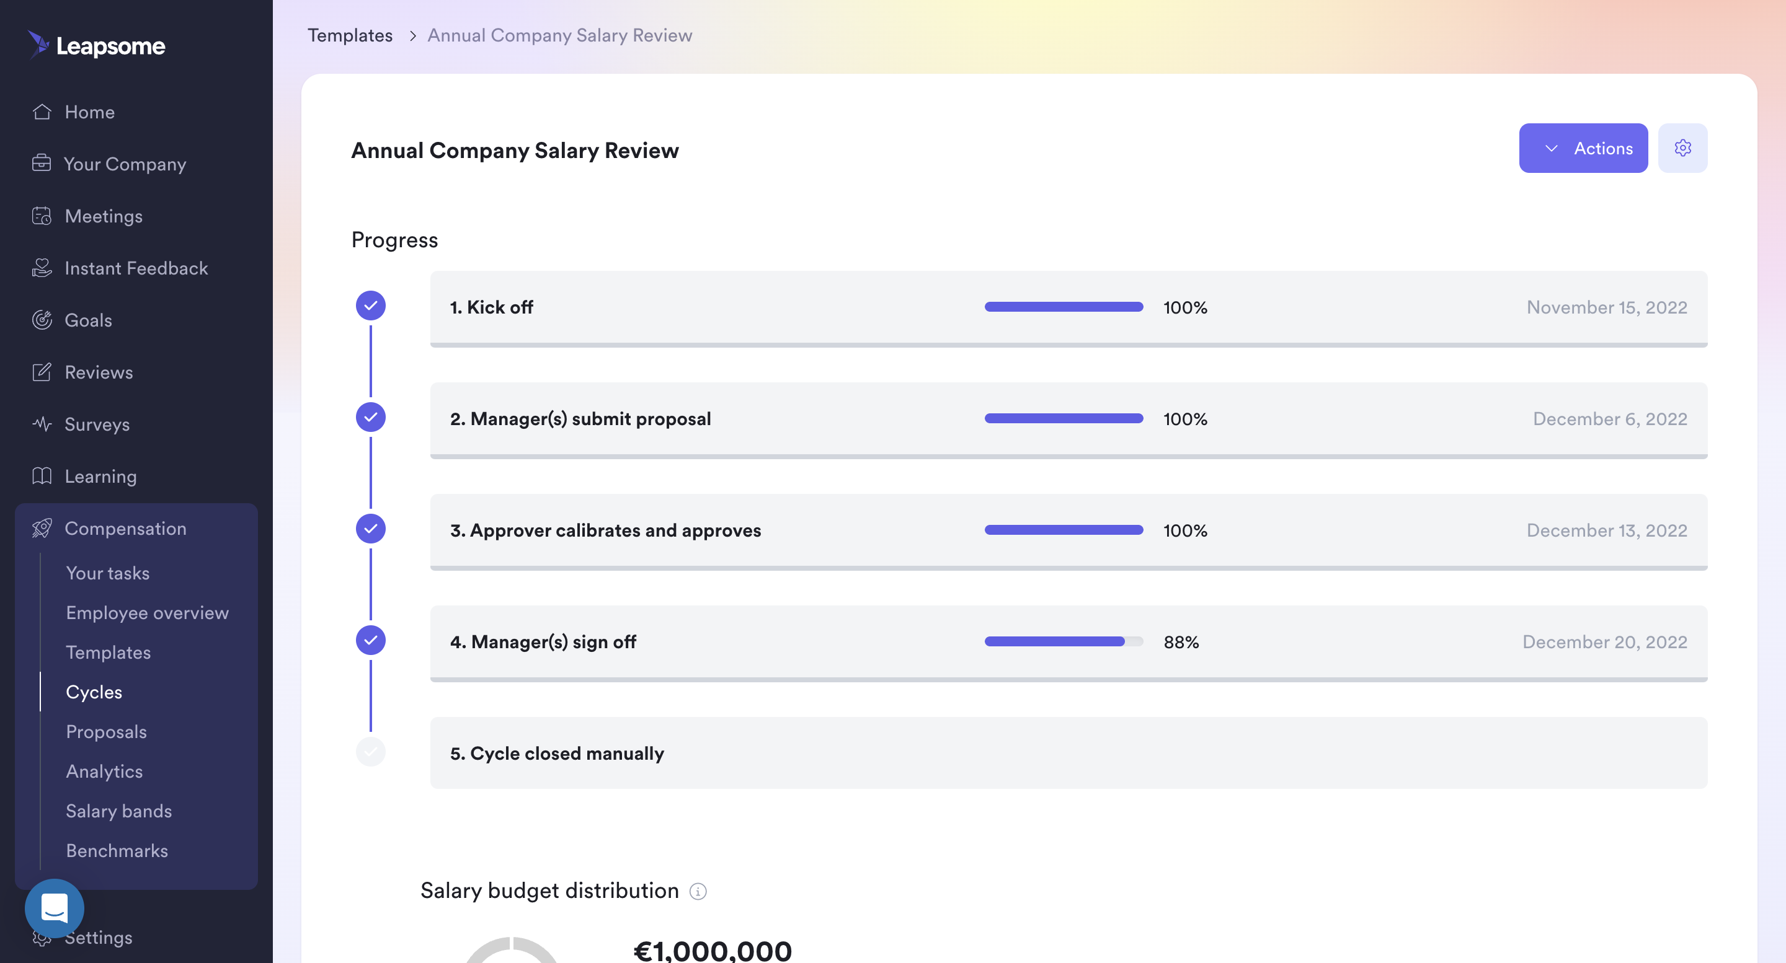Click the Cycle closed manually pending marker
This screenshot has width=1786, height=963.
(x=371, y=752)
